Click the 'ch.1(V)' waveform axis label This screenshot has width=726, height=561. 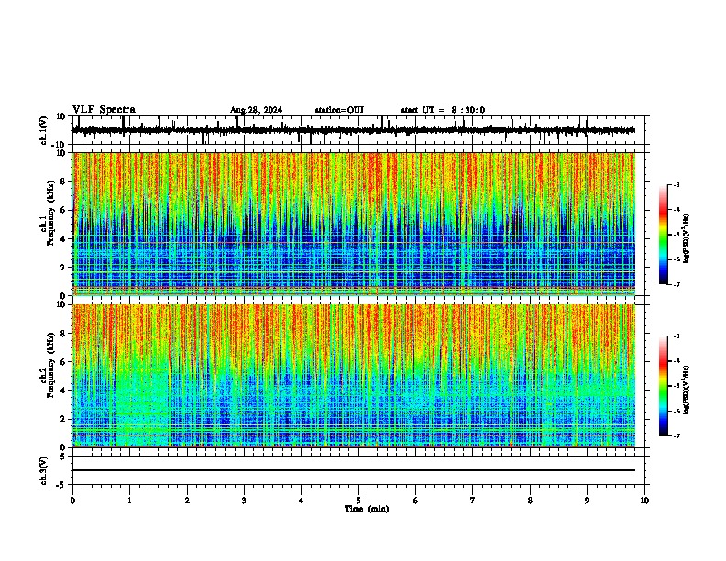click(44, 130)
